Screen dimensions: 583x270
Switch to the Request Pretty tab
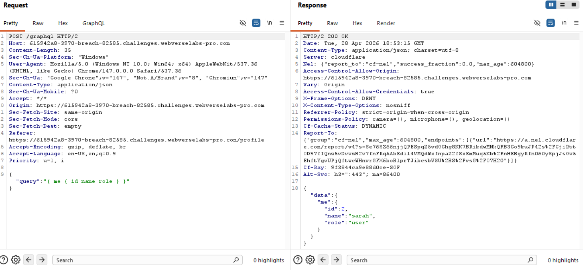(11, 23)
